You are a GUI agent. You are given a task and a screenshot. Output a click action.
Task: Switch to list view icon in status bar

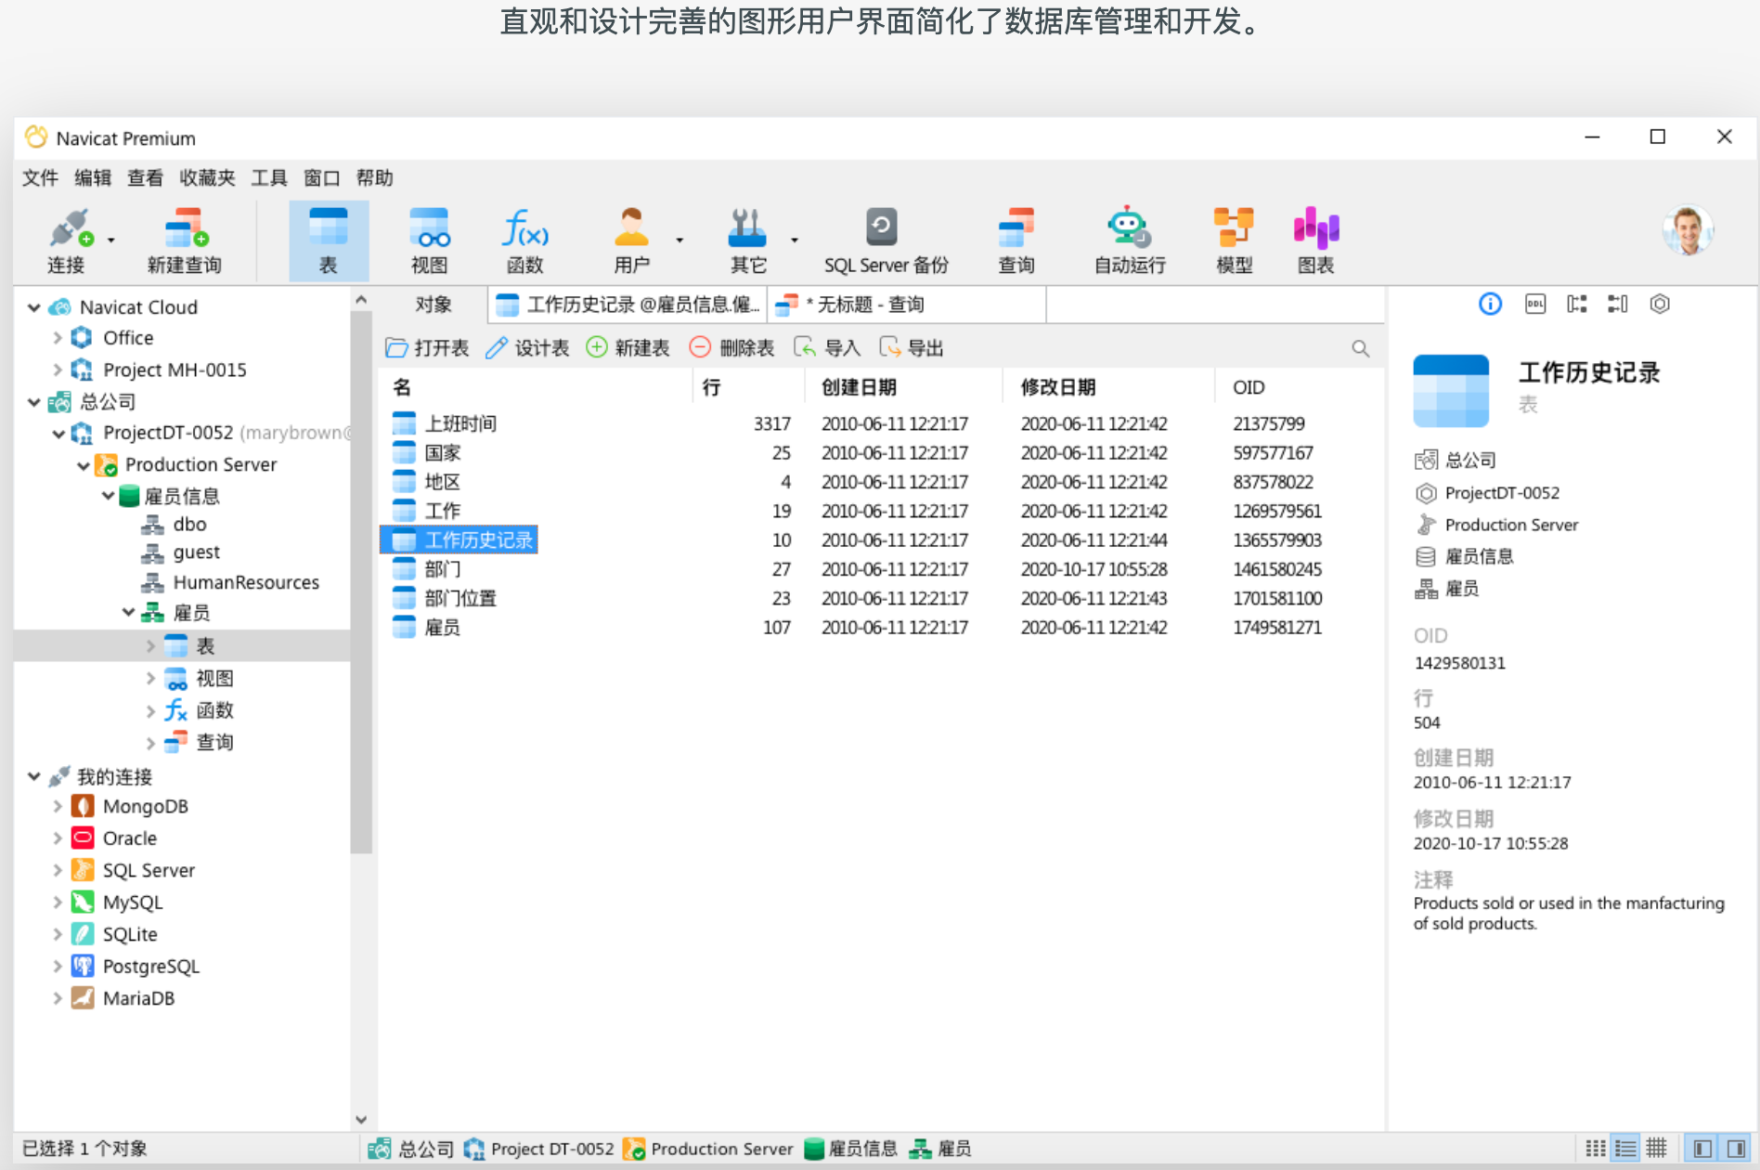click(1596, 1149)
